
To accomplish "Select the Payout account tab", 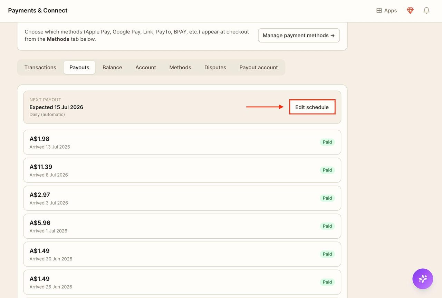I will click(259, 67).
